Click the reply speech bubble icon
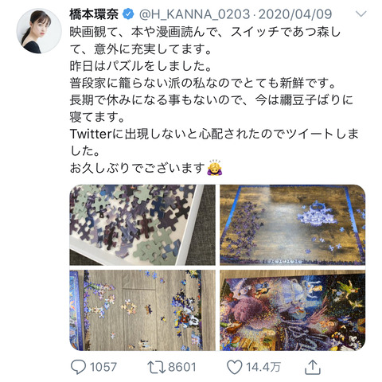382x382 pixels. 78,367
